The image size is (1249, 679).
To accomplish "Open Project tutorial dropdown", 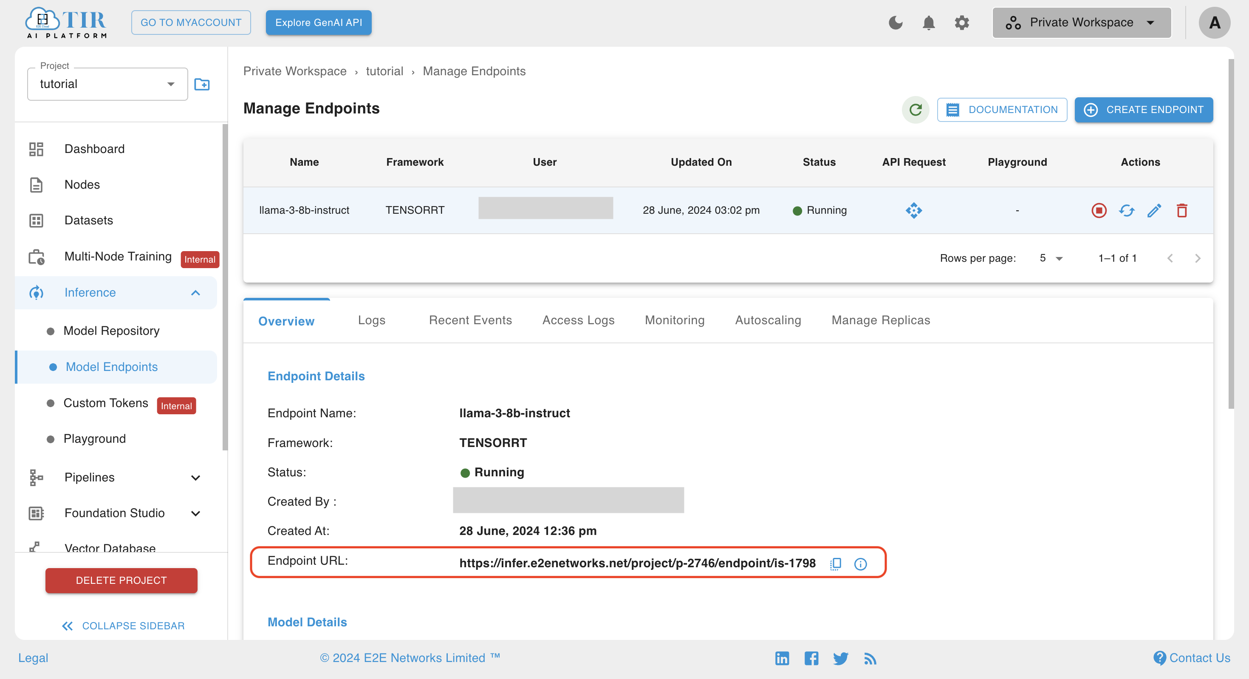I will click(107, 85).
